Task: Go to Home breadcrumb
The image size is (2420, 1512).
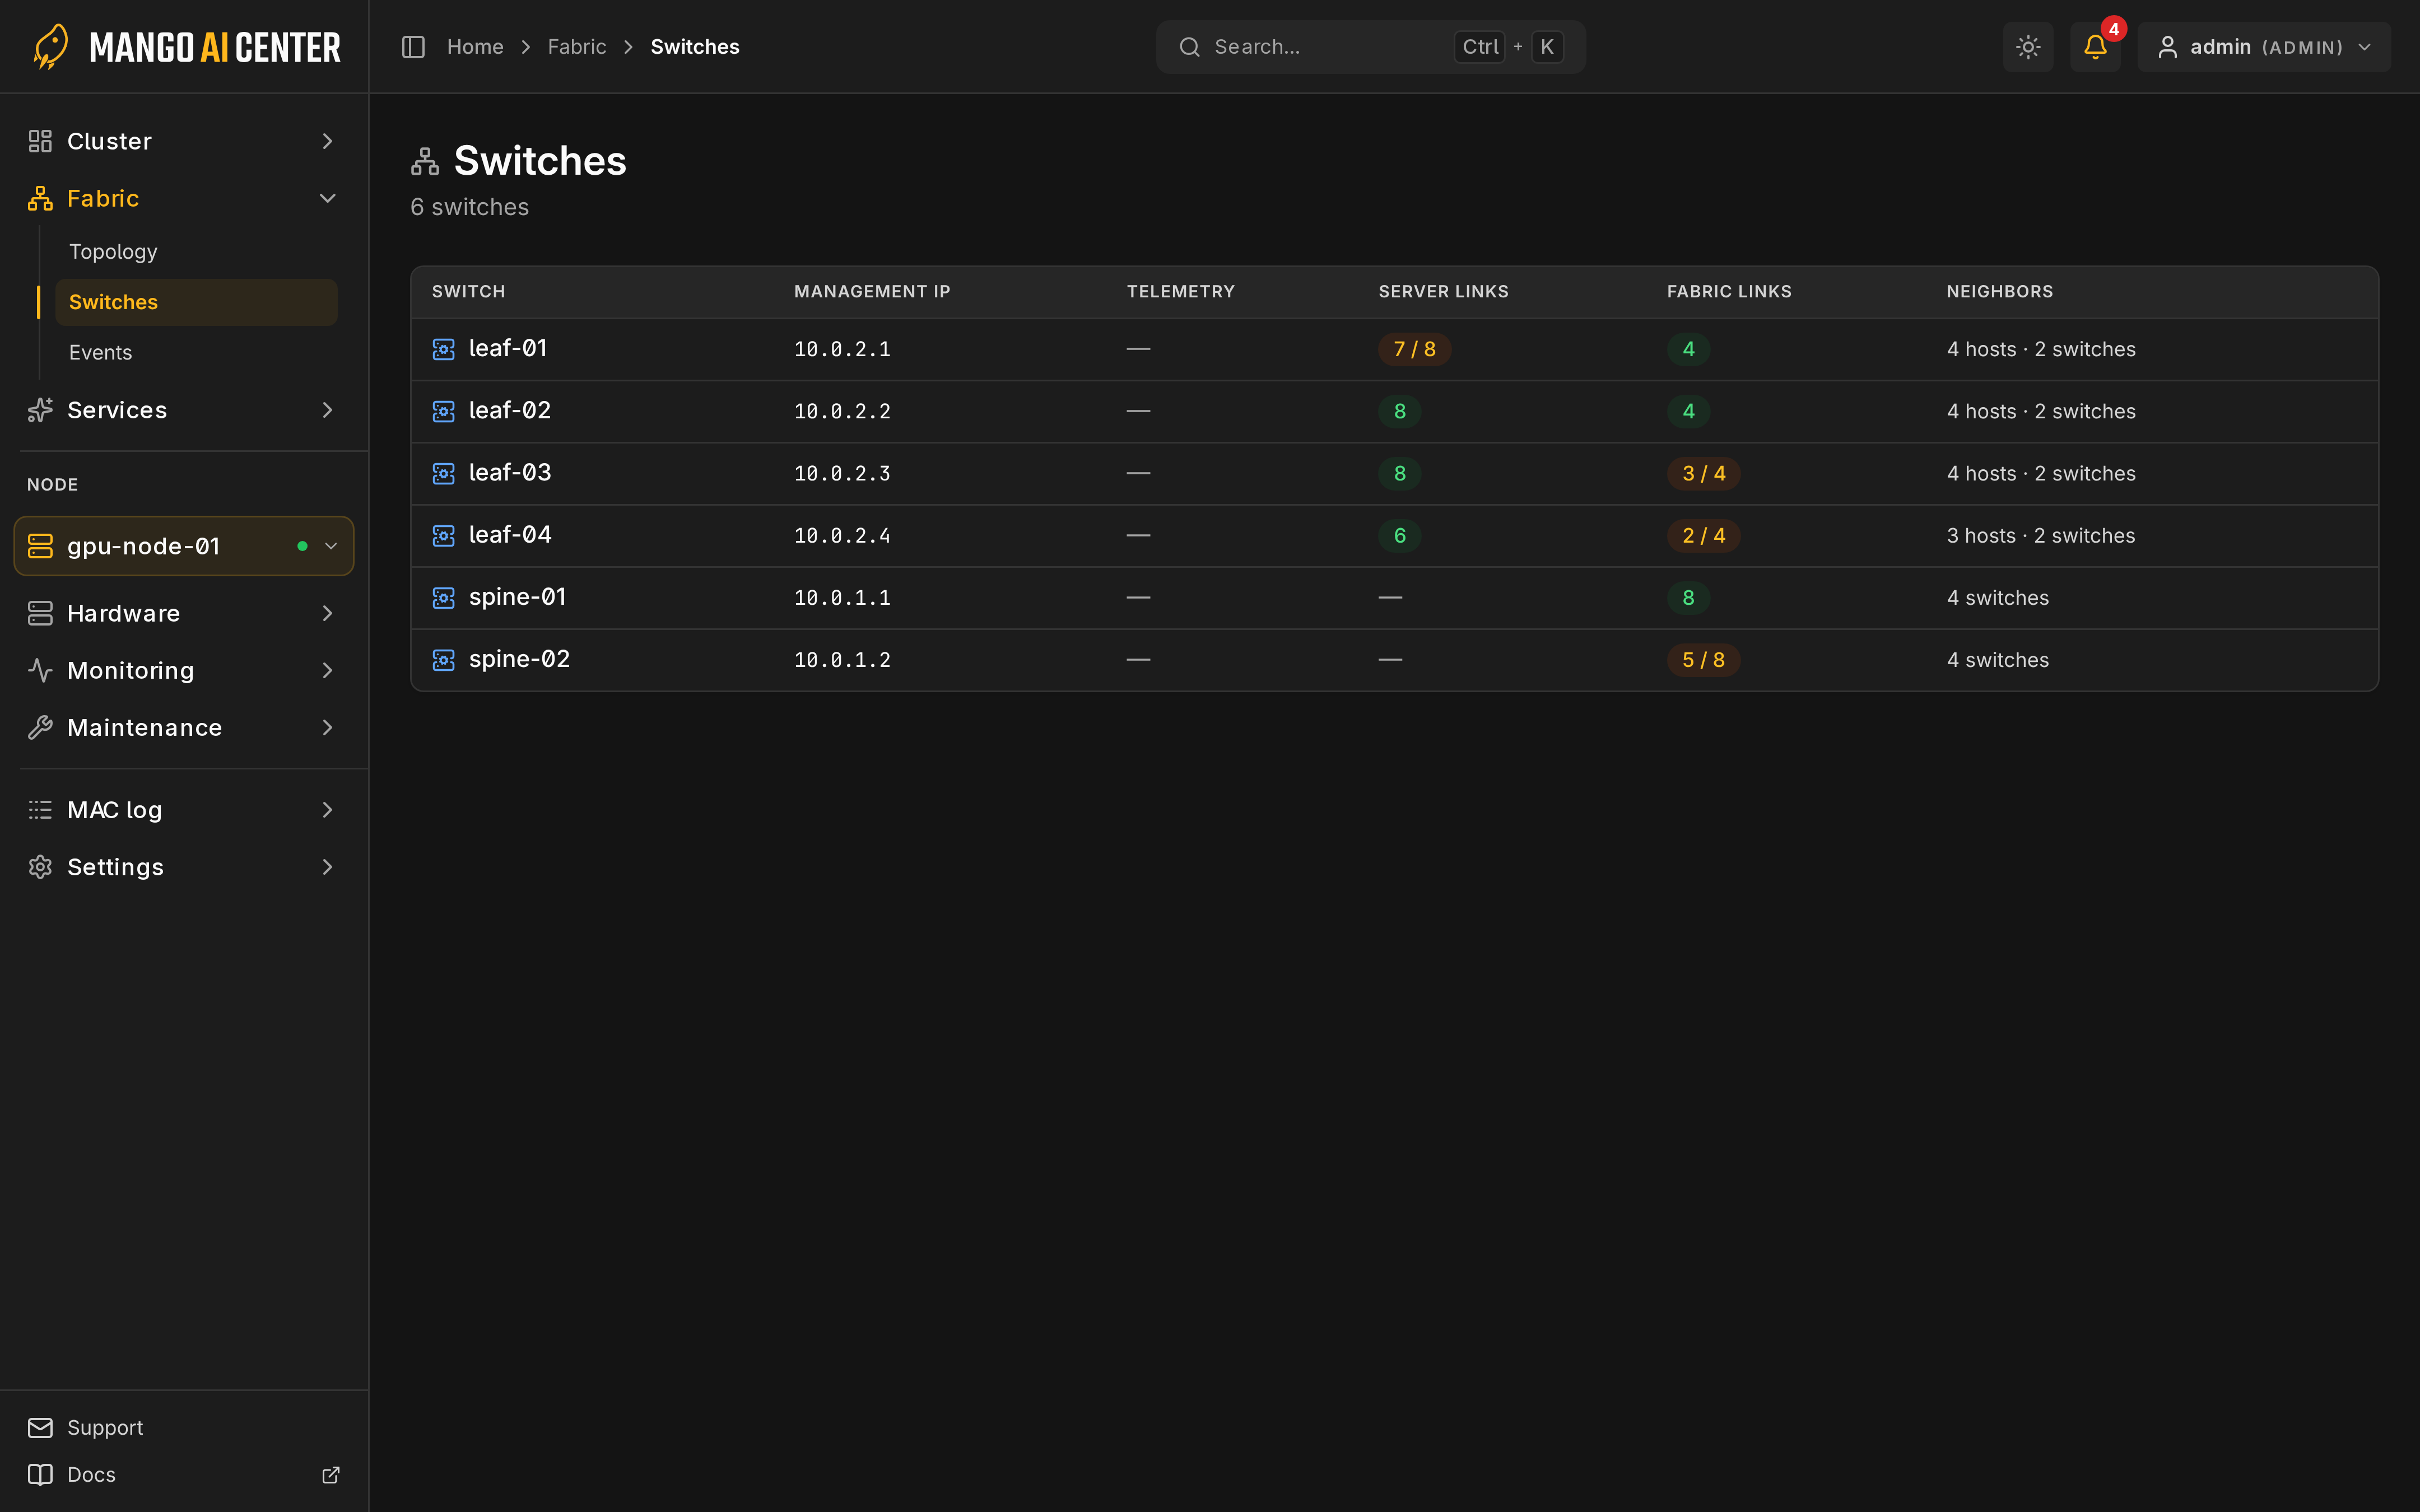Action: 475,47
